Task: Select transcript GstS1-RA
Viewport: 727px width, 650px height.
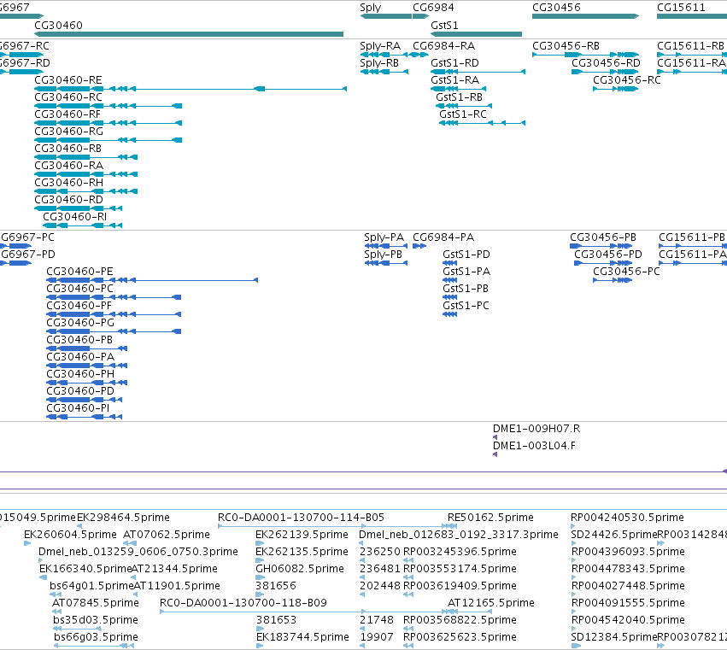Action: 454,80
